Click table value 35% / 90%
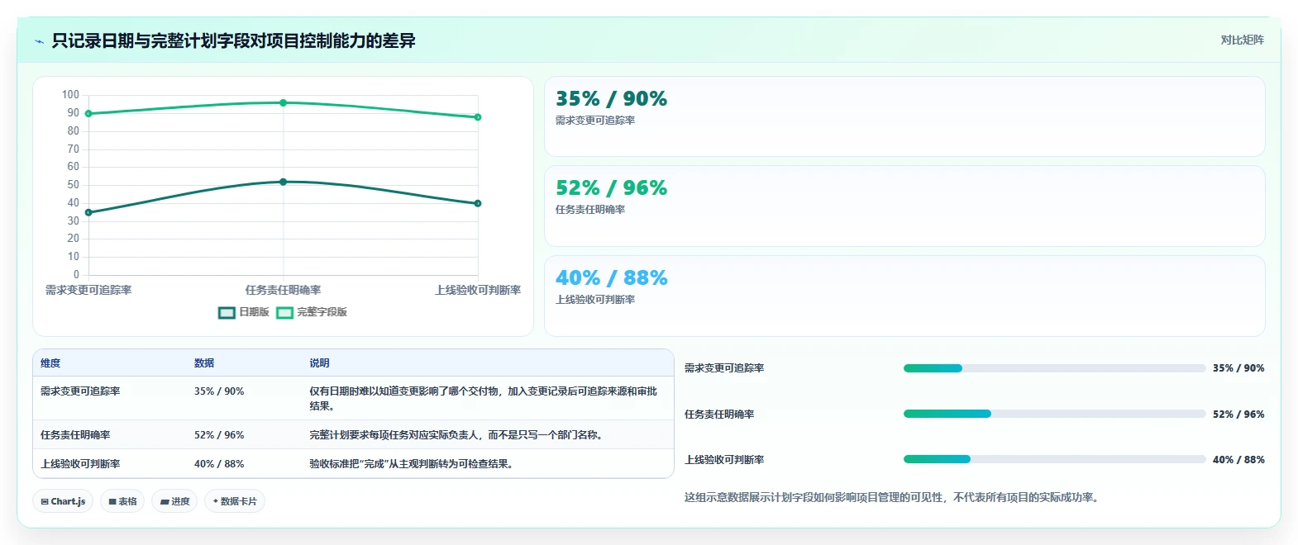The image size is (1298, 545). (x=219, y=391)
